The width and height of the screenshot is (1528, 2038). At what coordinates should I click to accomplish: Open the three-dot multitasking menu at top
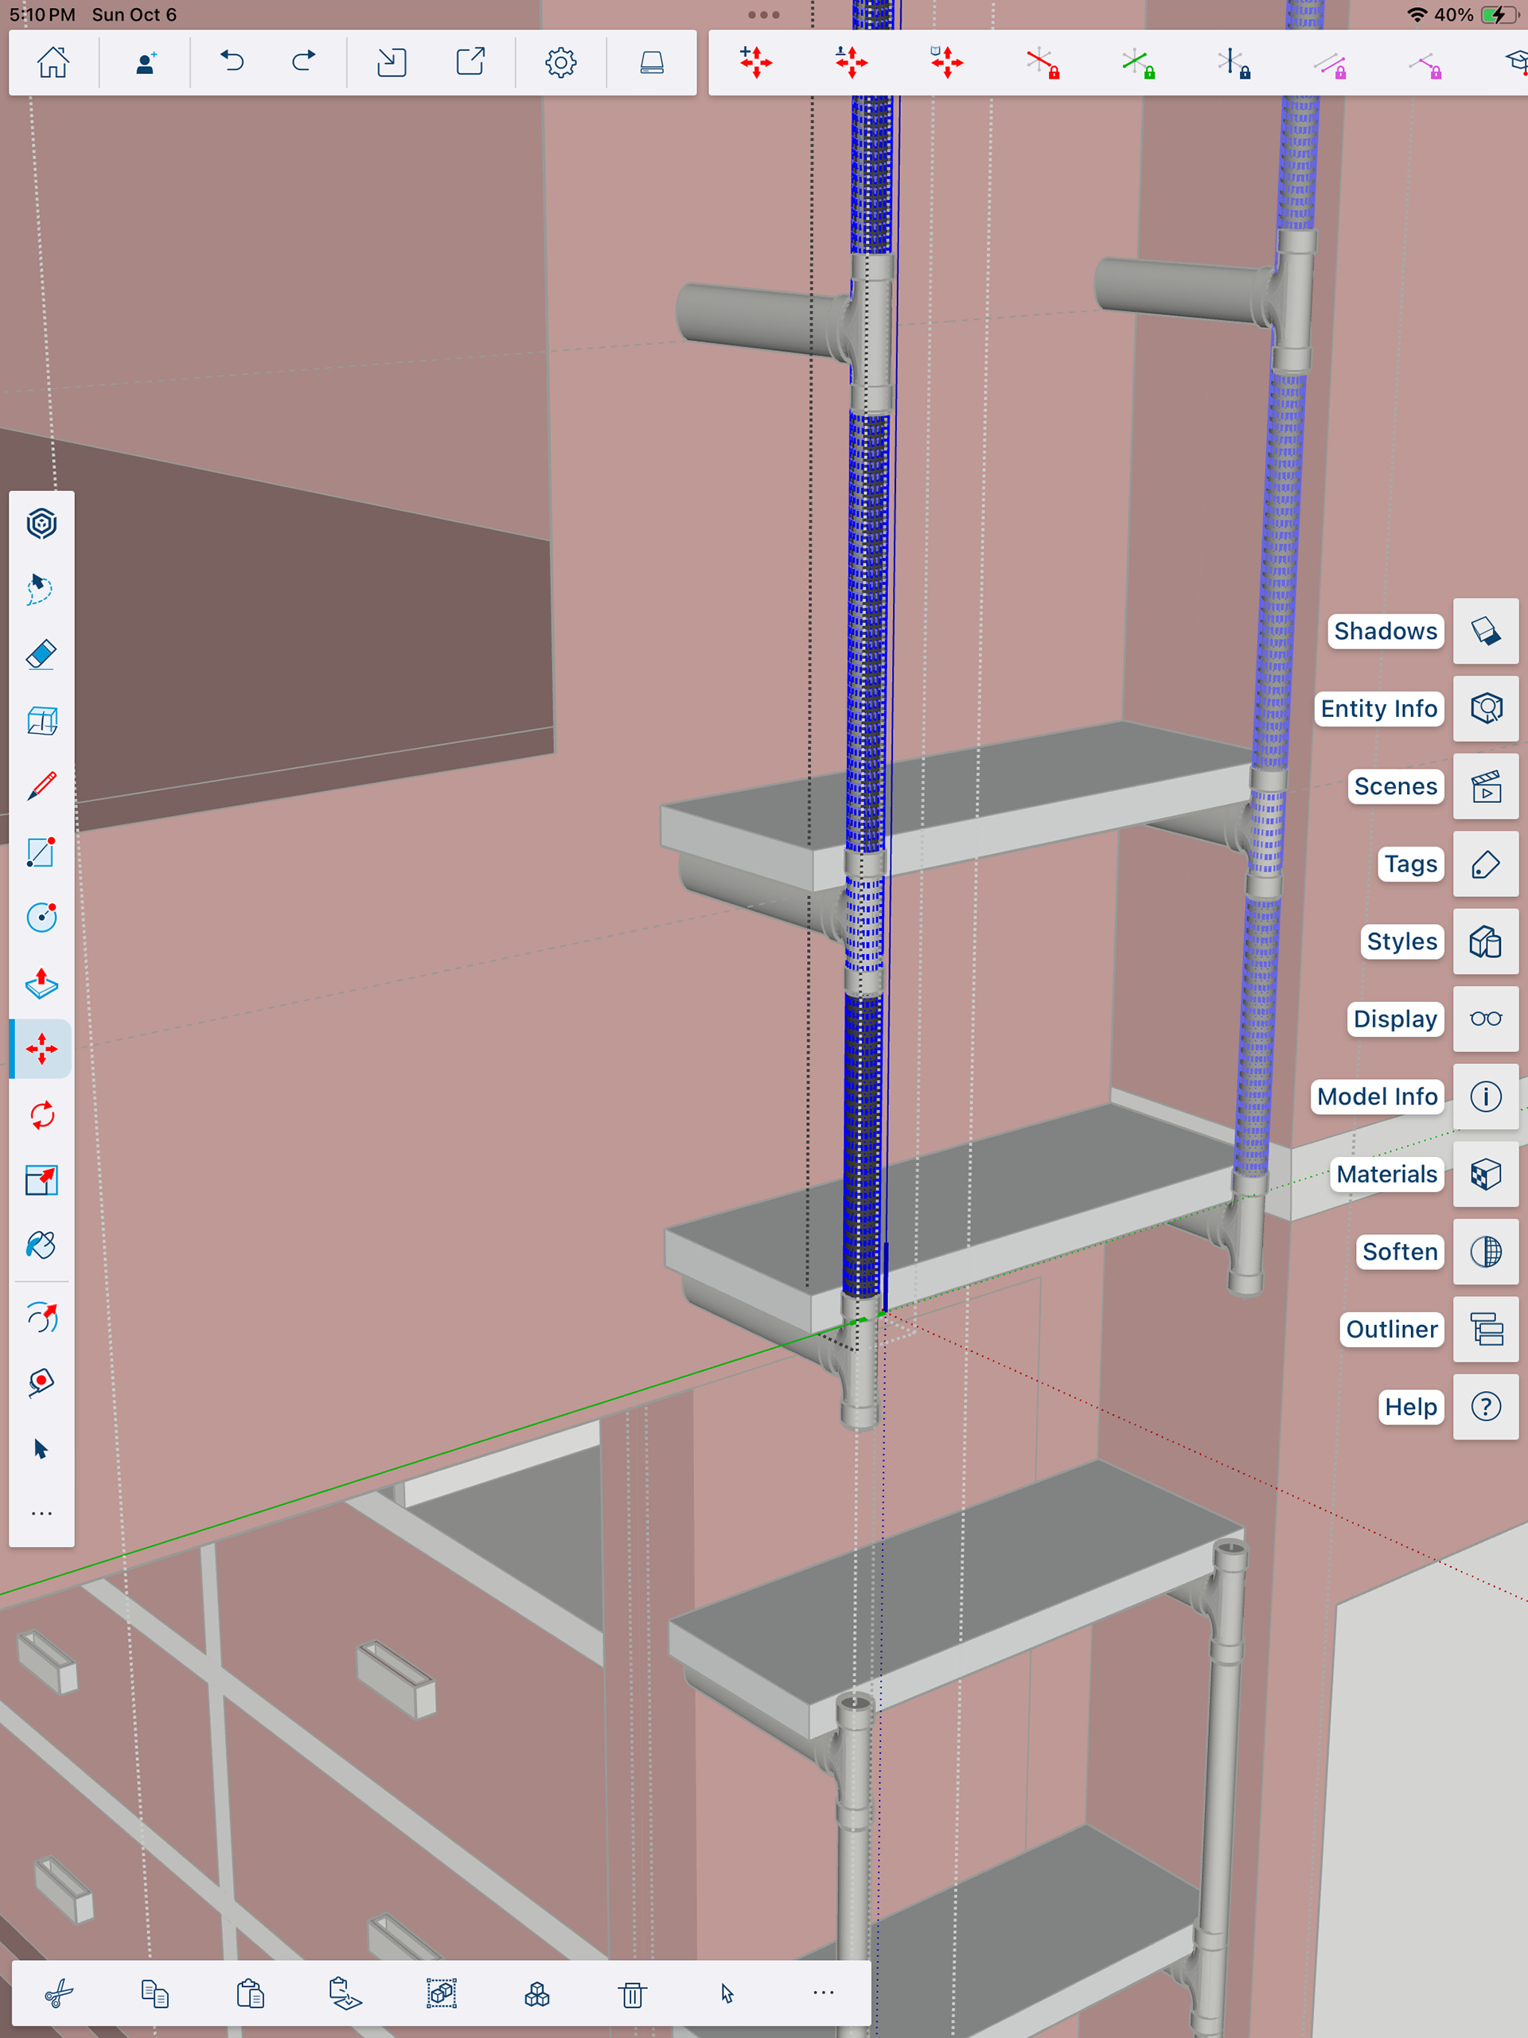click(764, 15)
